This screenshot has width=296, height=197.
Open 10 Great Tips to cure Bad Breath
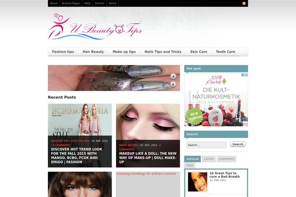(224, 175)
